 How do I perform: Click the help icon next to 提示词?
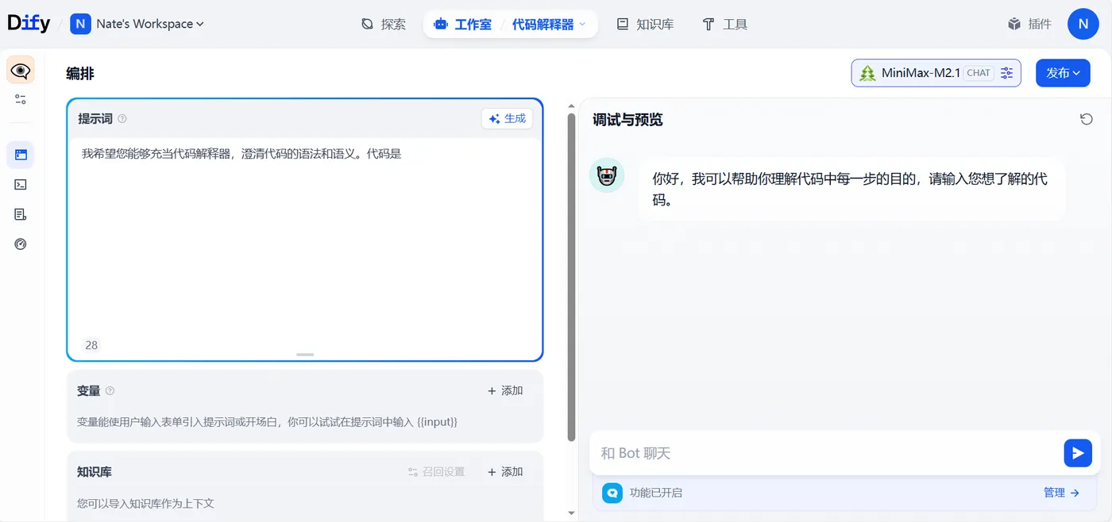(122, 119)
